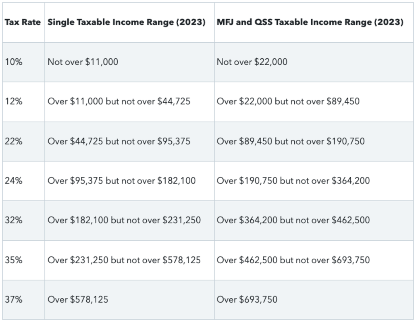This screenshot has width=416, height=322.
Task: Select the 32% tax rate cell
Action: [14, 220]
